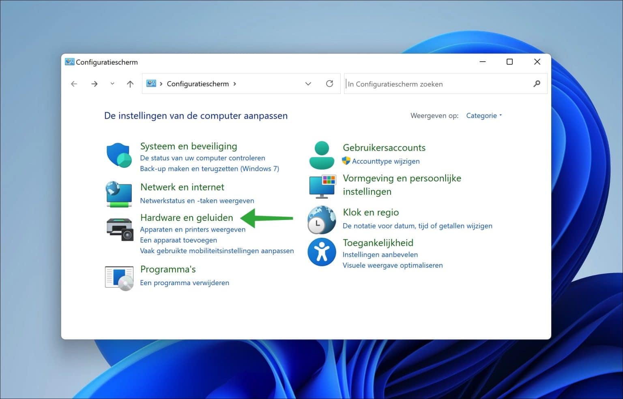Open Hardware en geluiden category
Viewport: 623px width, 399px height.
point(187,218)
